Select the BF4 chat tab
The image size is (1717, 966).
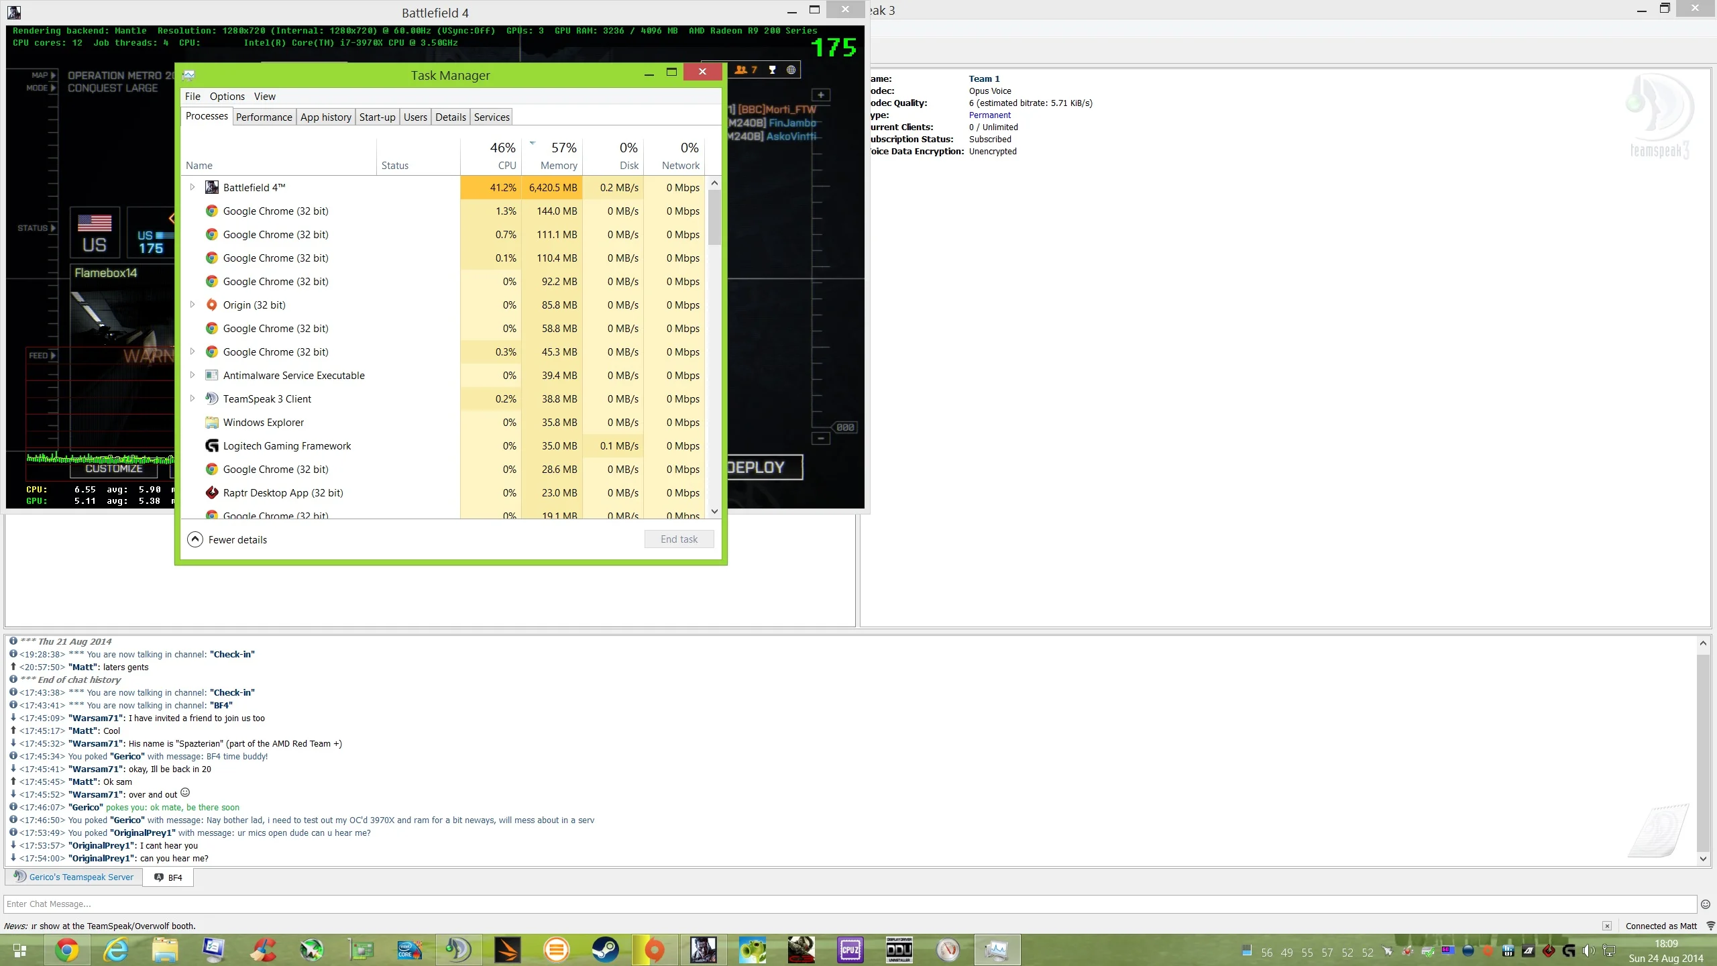(168, 877)
